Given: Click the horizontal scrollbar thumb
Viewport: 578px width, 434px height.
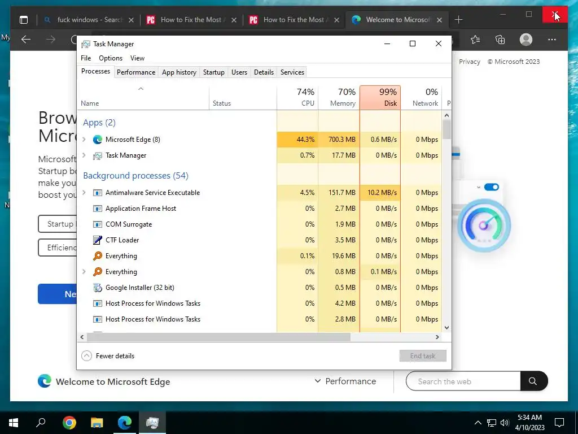Looking at the screenshot, I should point(218,337).
